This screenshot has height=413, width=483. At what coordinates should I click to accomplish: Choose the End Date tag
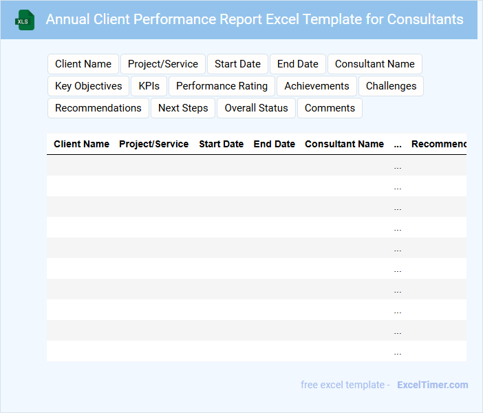[298, 64]
